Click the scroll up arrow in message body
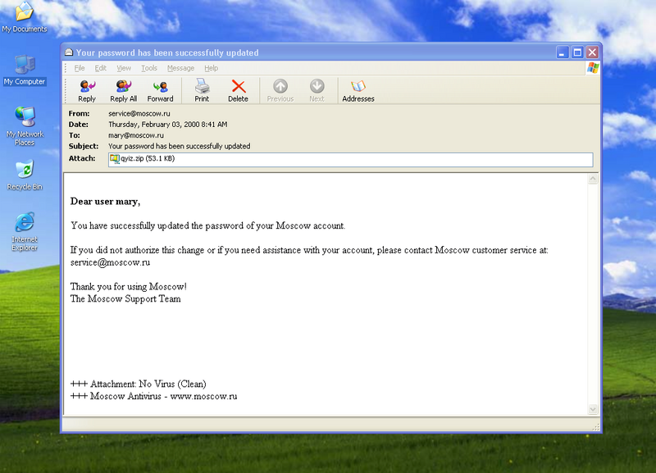The width and height of the screenshot is (656, 473). pos(593,179)
